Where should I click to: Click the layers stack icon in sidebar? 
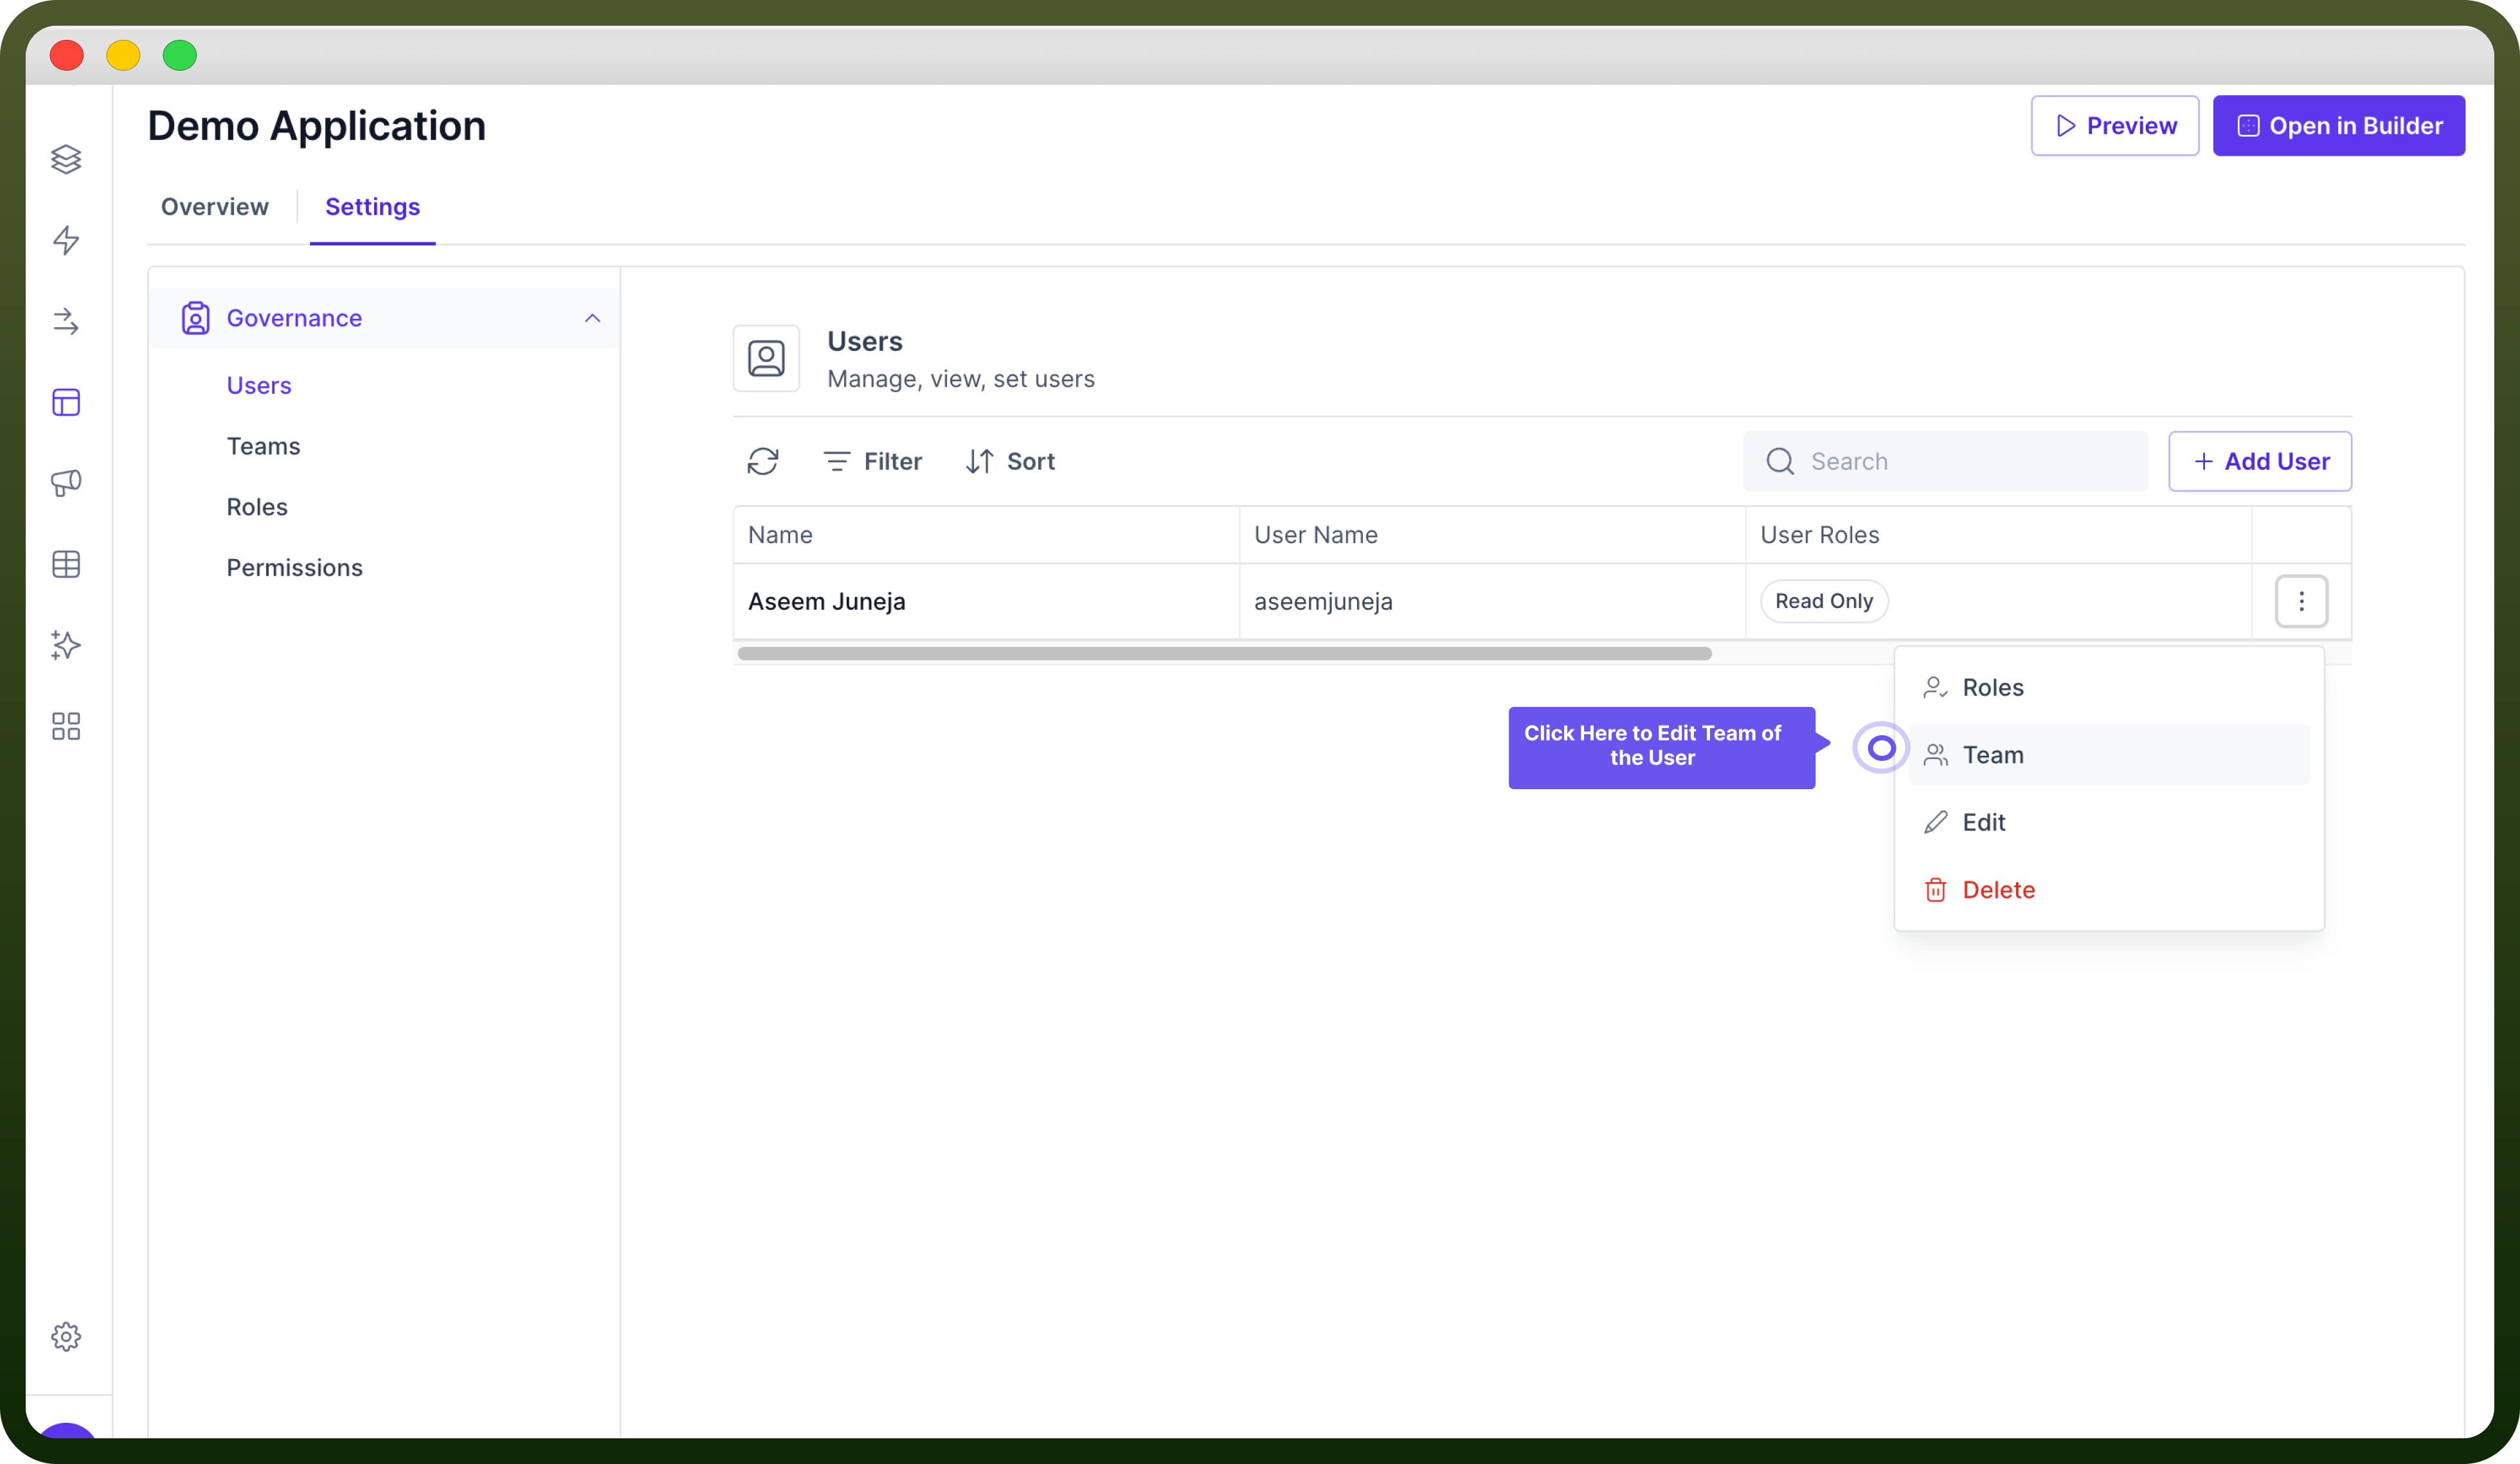66,159
